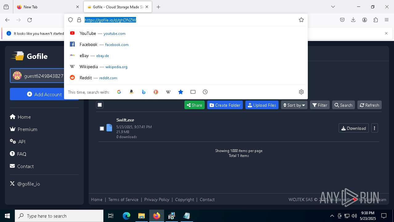Open search settings gear icon
Image resolution: width=394 pixels, height=222 pixels.
pos(301,92)
